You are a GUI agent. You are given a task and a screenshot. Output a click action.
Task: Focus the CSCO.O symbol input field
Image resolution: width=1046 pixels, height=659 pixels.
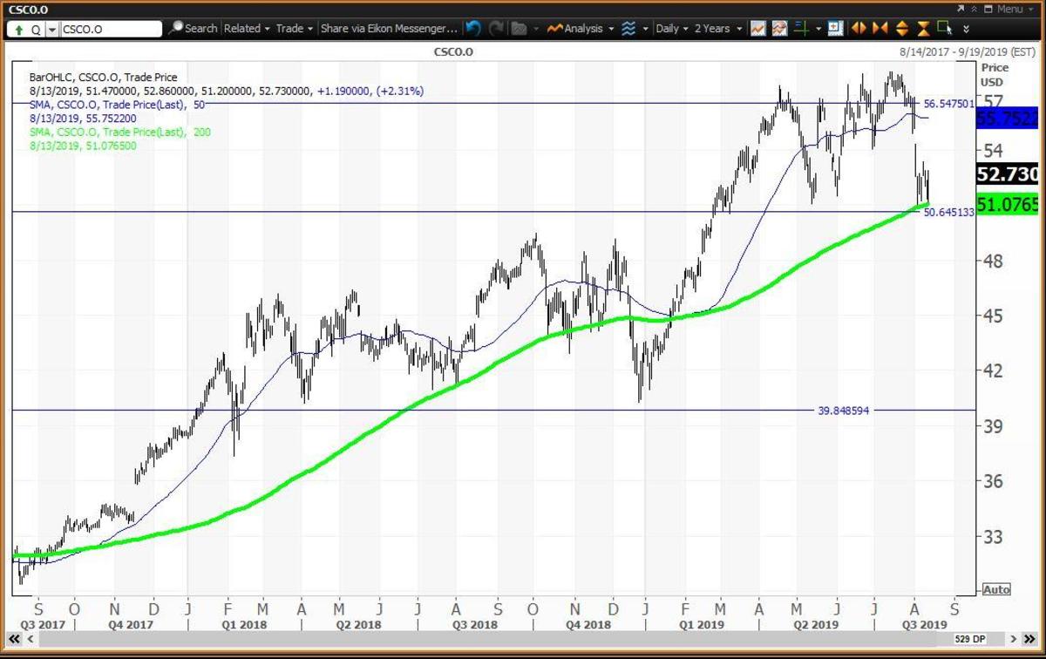111,29
